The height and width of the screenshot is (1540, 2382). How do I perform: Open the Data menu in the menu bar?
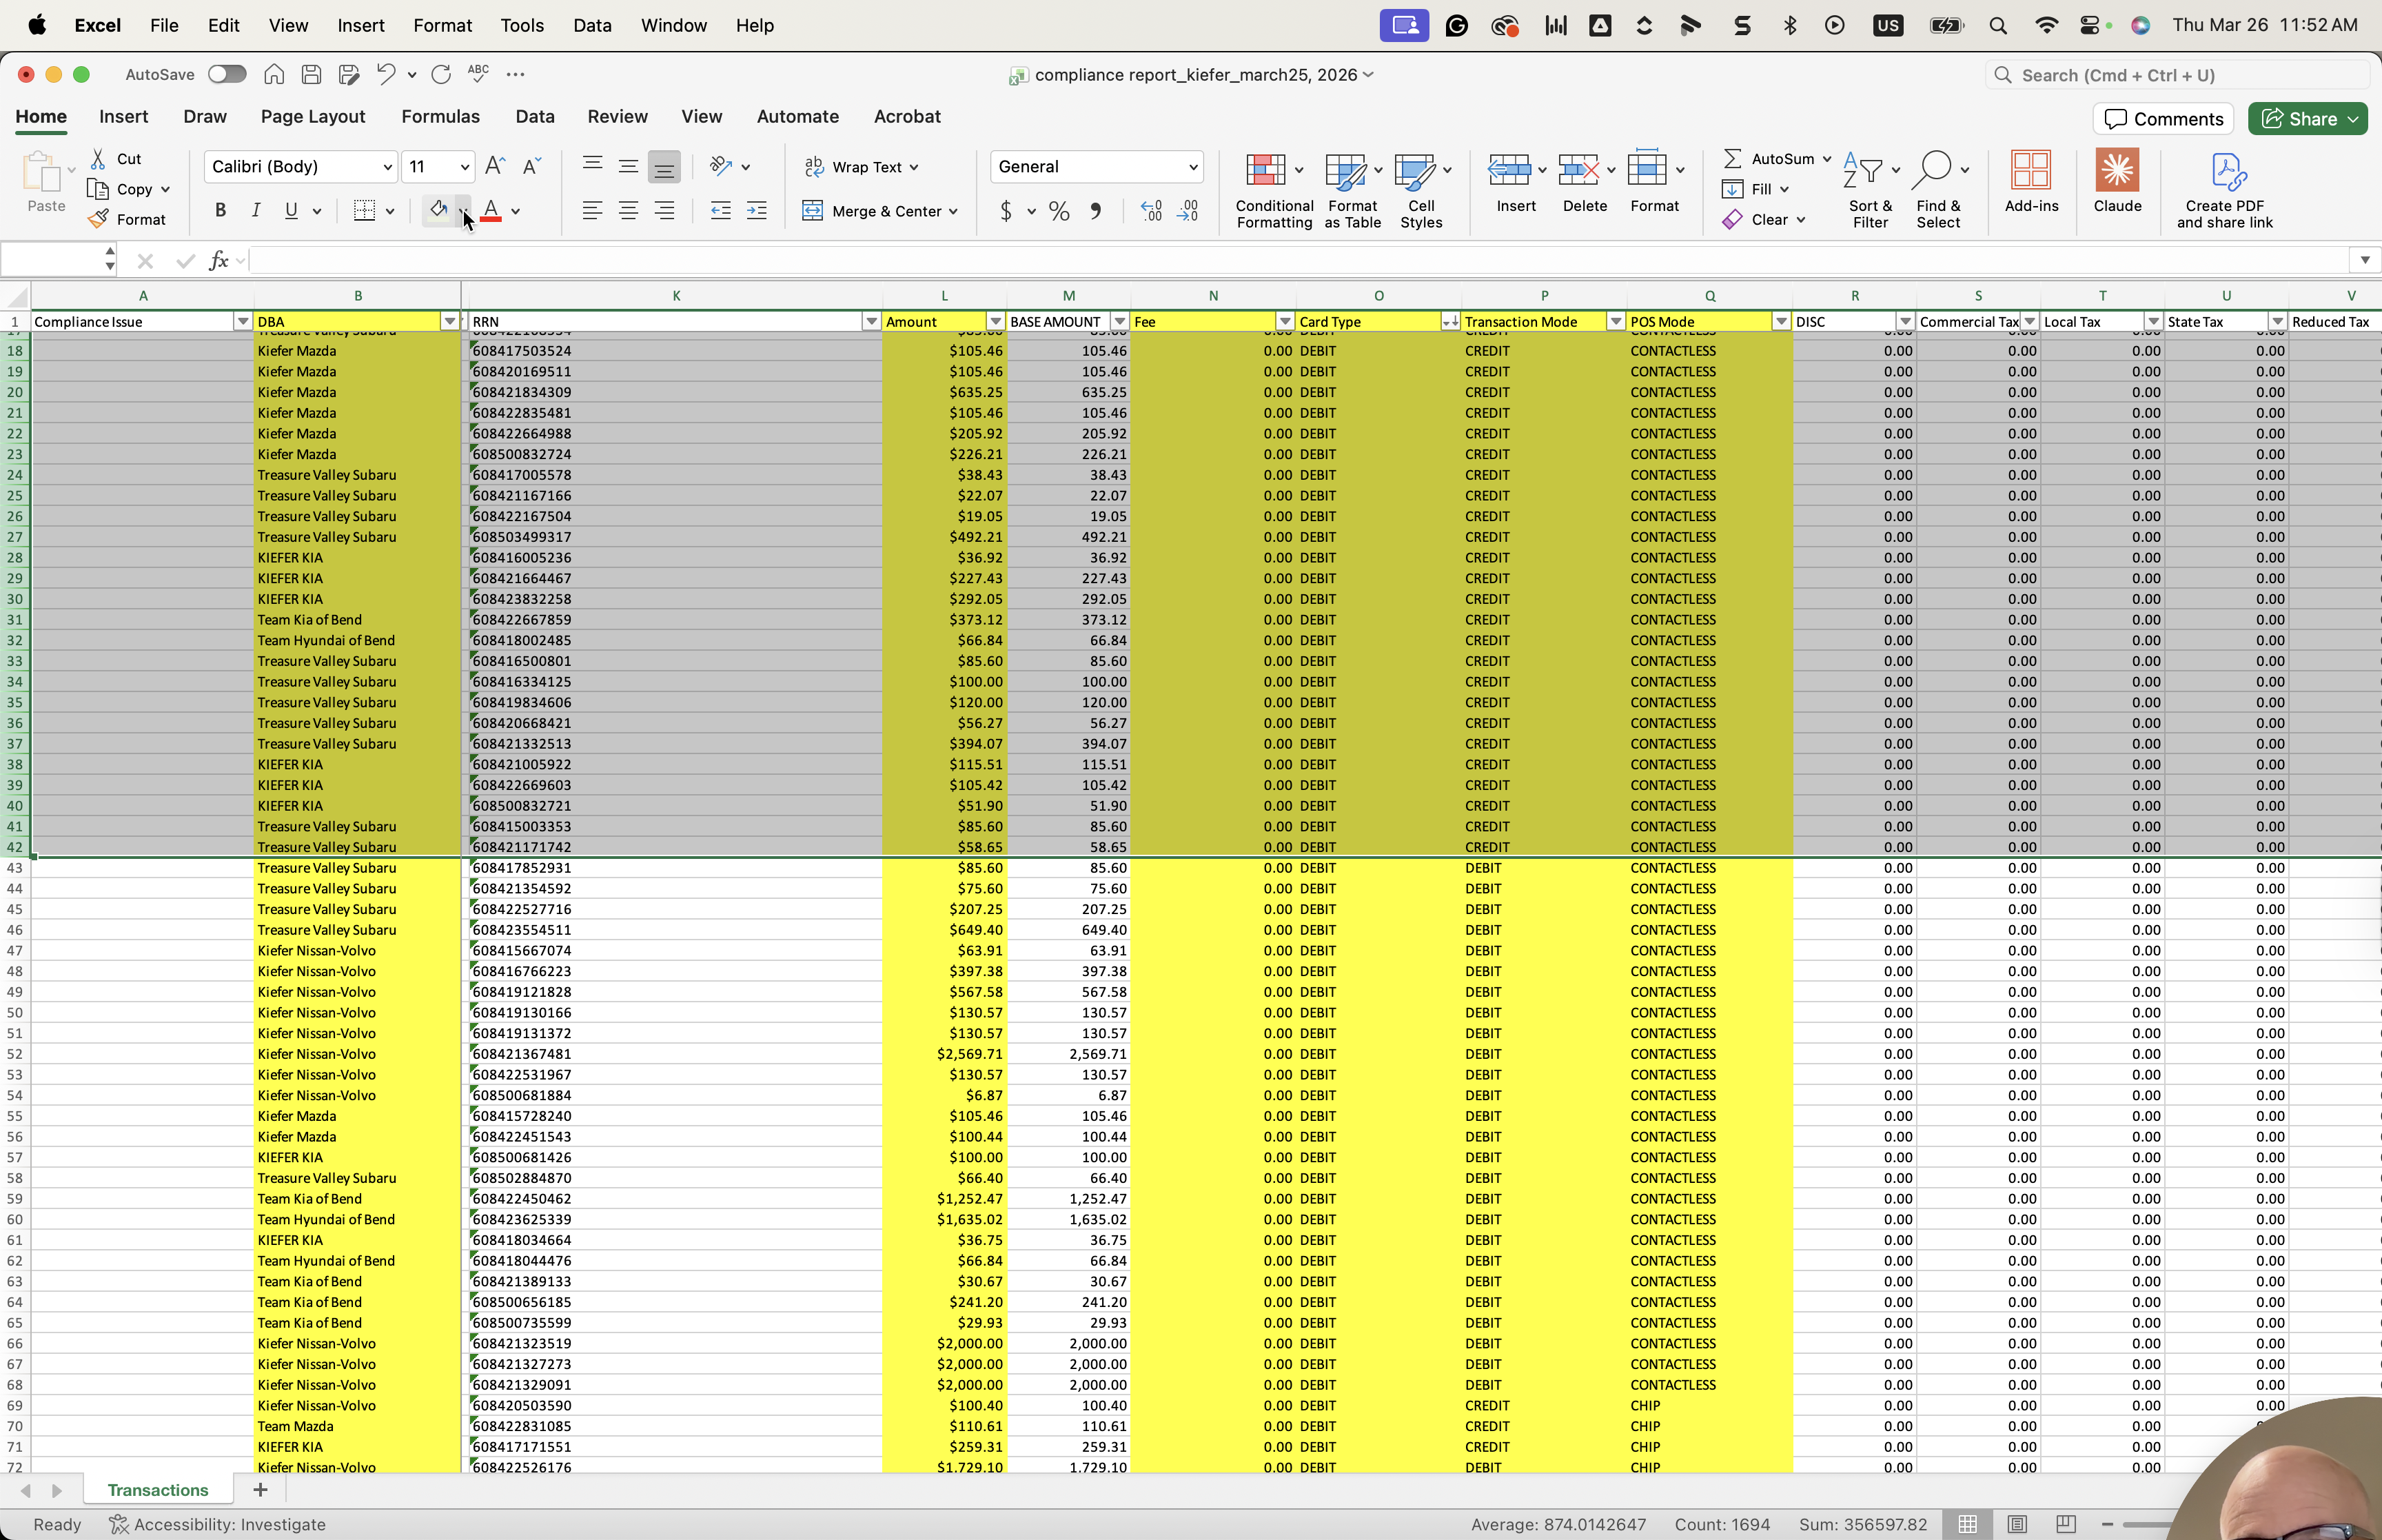[592, 25]
